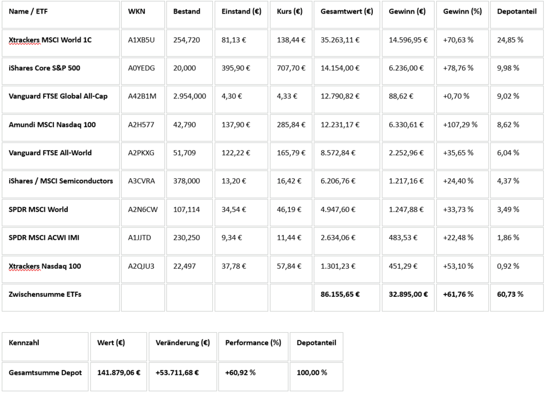Click WKN 'A0YEDG' cell

tap(143, 72)
